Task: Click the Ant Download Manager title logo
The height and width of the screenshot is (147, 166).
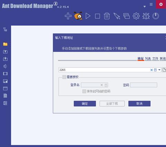Action: [27, 6]
